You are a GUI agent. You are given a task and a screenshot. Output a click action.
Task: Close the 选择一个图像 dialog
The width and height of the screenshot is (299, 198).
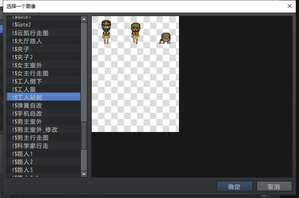point(289,6)
